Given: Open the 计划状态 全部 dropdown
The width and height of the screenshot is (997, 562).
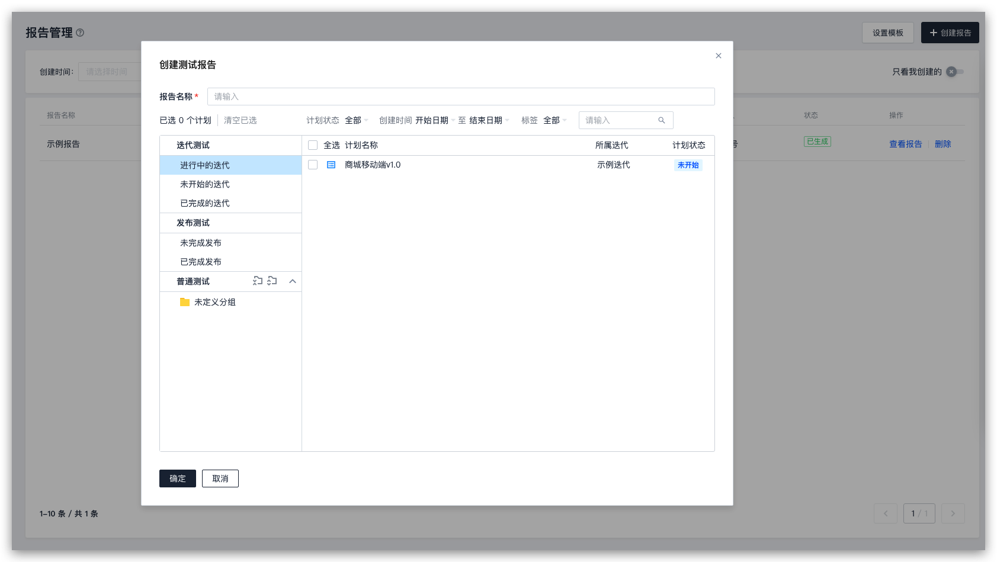Looking at the screenshot, I should (357, 120).
